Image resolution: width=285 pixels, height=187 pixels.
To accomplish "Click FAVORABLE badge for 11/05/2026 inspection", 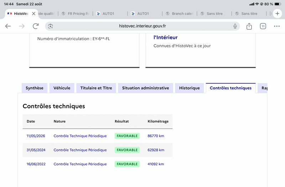I will (x=127, y=136).
